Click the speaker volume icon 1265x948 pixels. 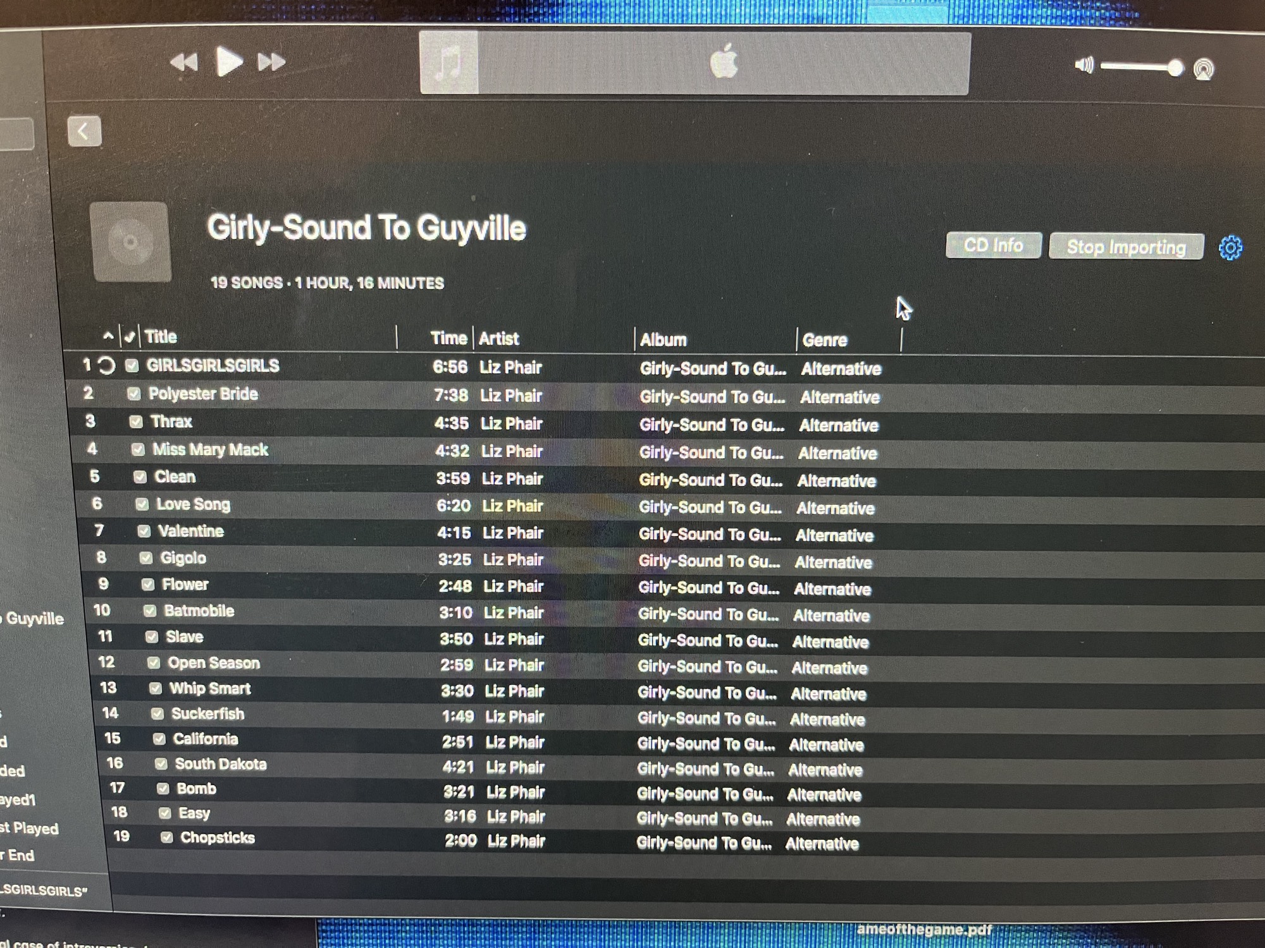1084,65
